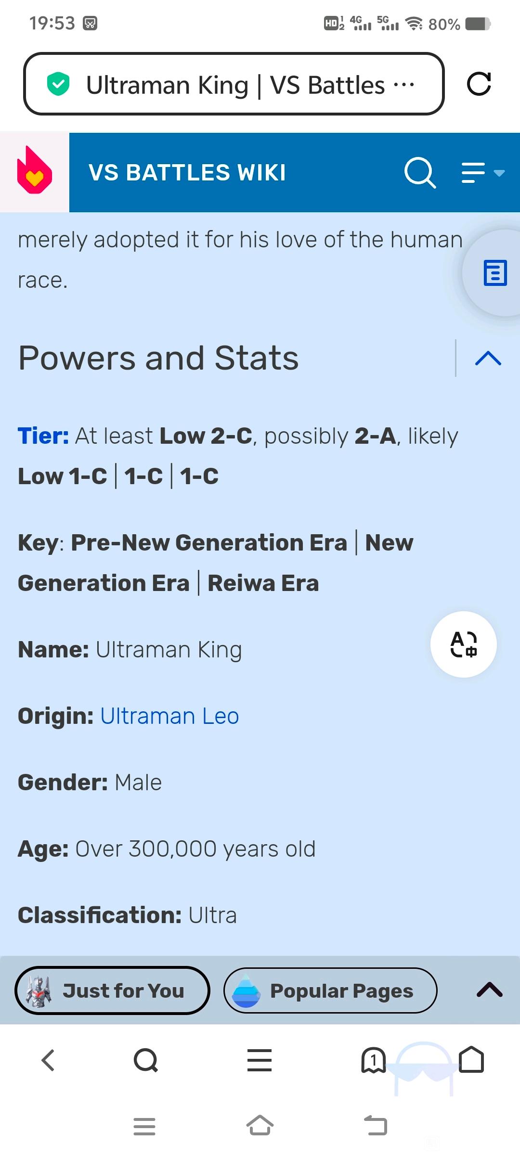Follow the Ultraman Leo origin link
520x1157 pixels.
pyautogui.click(x=169, y=716)
